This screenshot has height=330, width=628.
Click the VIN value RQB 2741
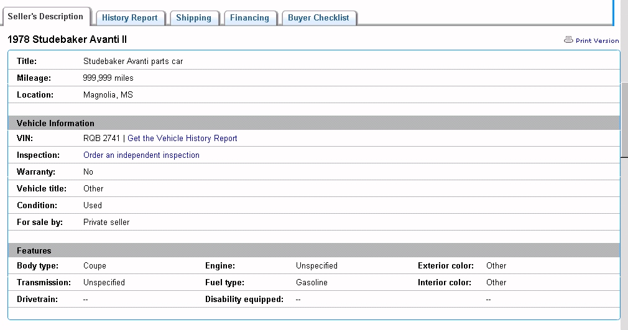click(101, 139)
